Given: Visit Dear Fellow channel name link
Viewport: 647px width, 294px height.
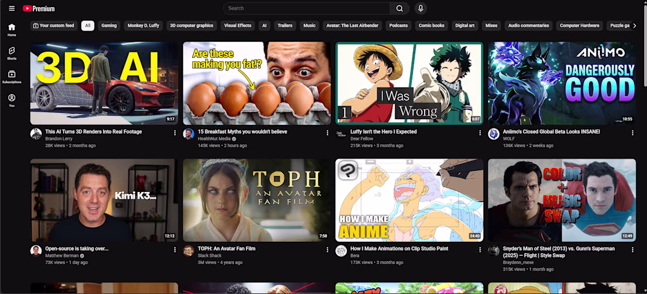Looking at the screenshot, I should [362, 138].
